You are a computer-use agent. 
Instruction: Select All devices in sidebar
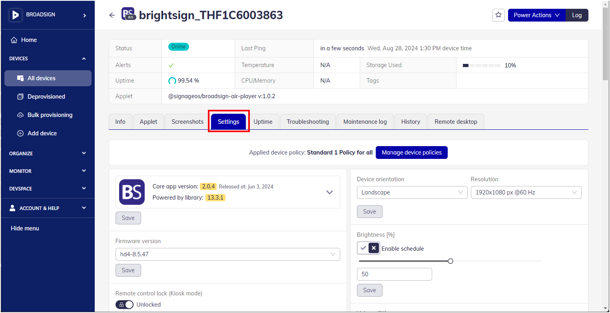(x=48, y=78)
